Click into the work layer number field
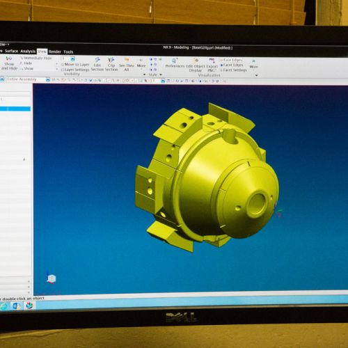This screenshot has height=348, width=348. click(65, 58)
